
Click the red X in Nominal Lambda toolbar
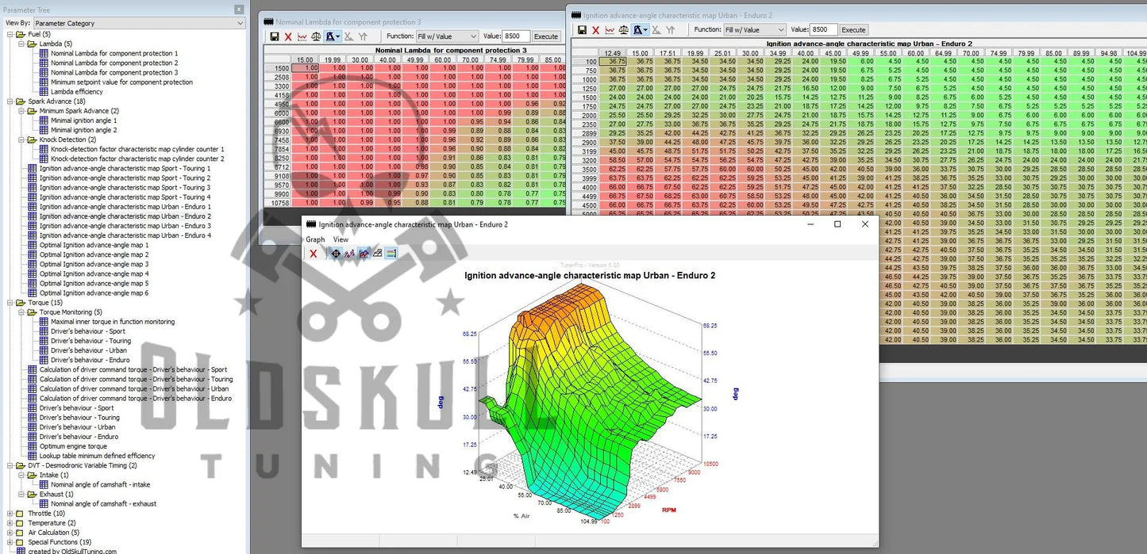point(288,36)
